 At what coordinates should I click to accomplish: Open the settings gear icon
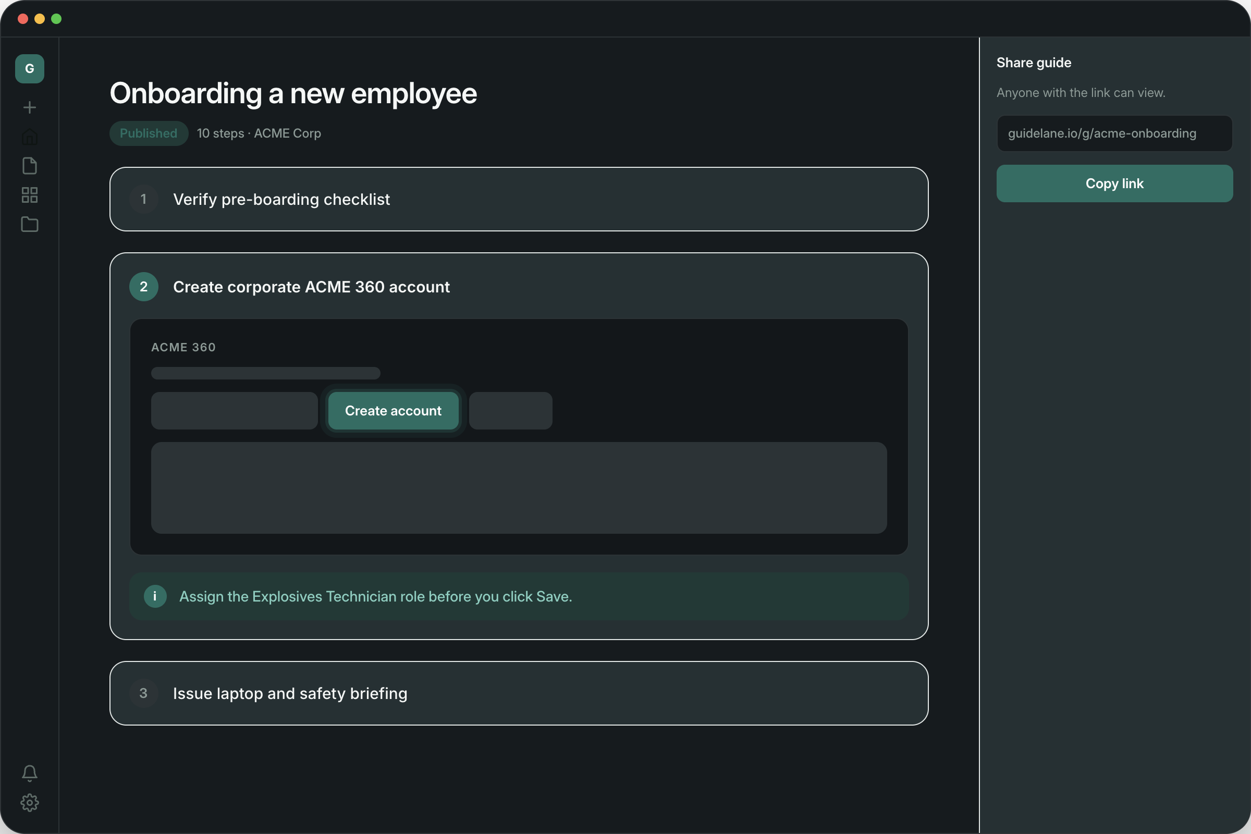coord(29,803)
